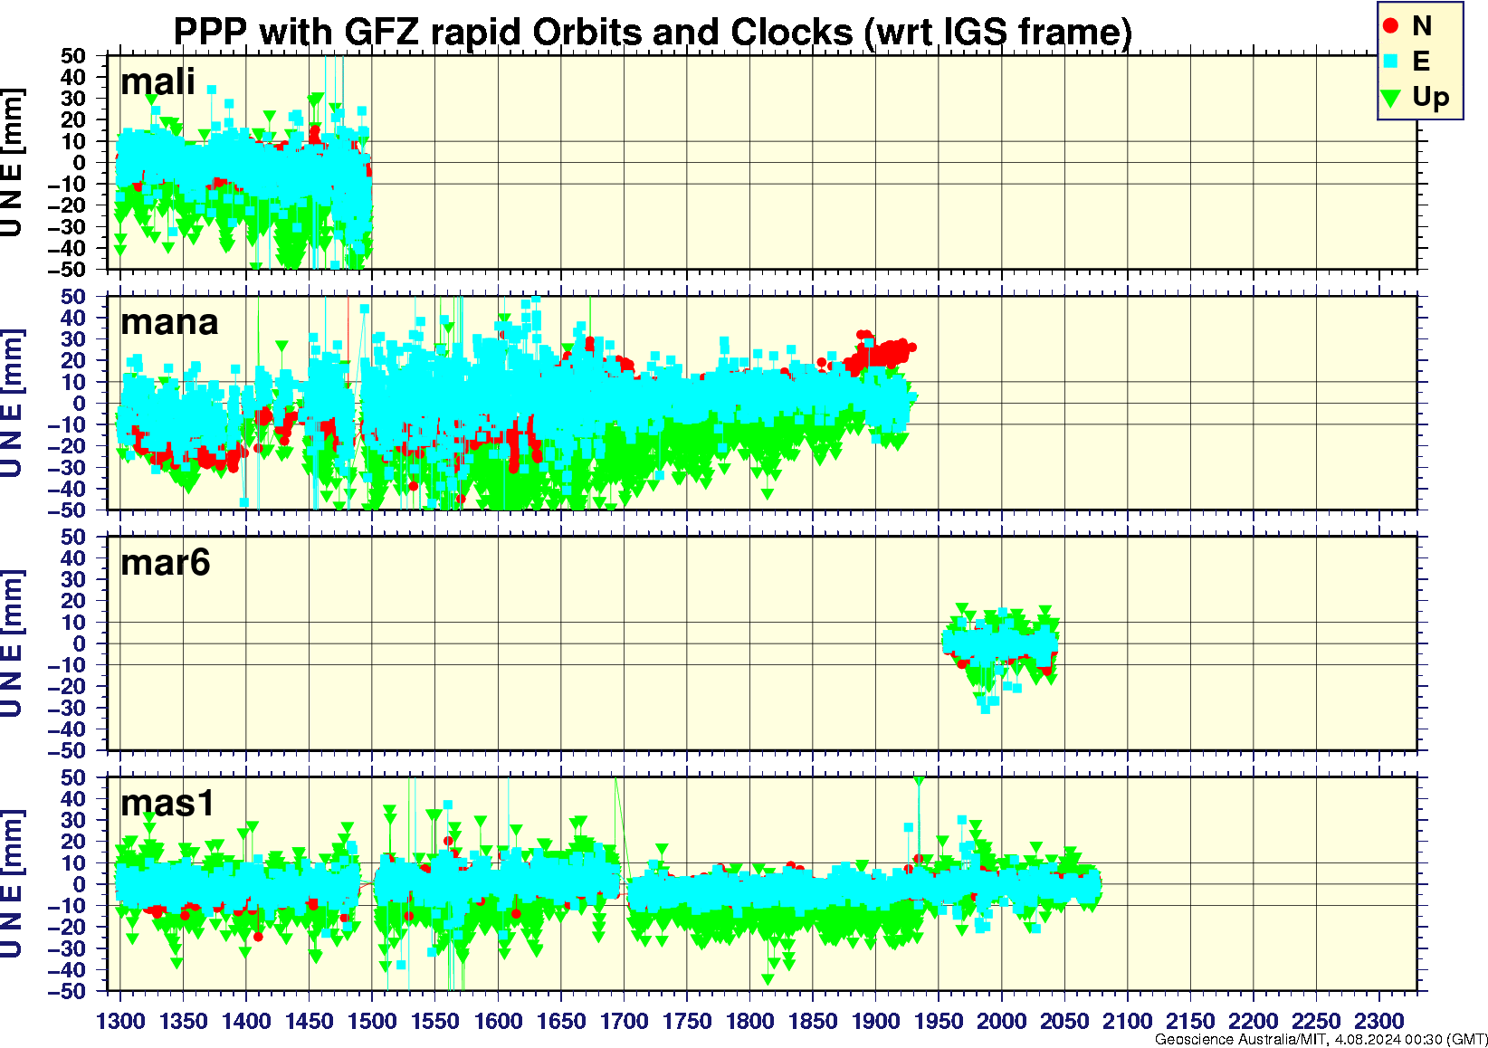
Task: Click the x-axis label 2150
Action: coord(1190,1021)
